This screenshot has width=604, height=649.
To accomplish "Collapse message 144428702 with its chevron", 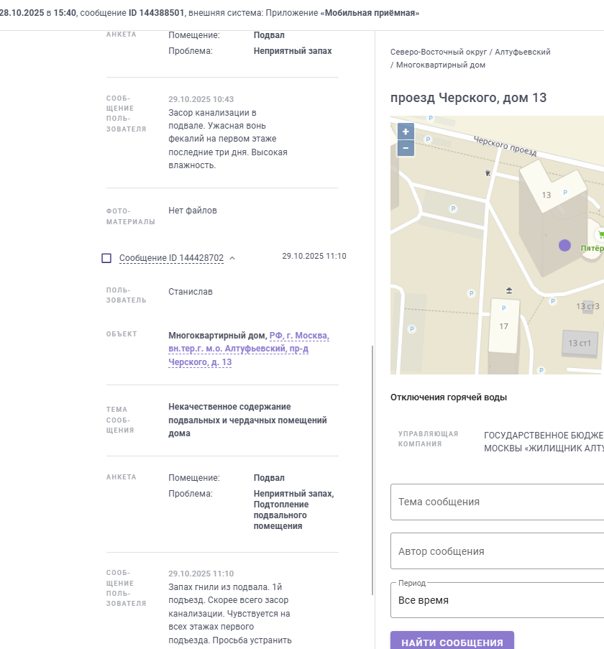I will [x=232, y=258].
